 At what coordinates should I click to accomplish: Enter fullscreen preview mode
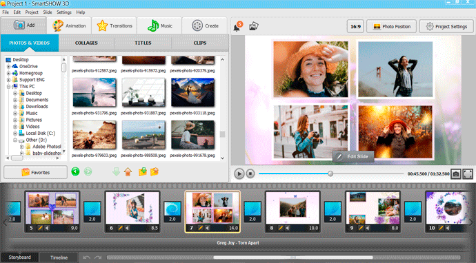pyautogui.click(x=468, y=174)
